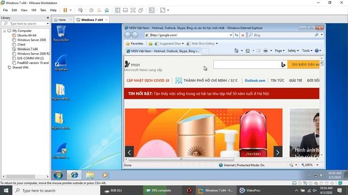Open the VMware Help menu
The height and width of the screenshot is (195, 348).
click(53, 10)
